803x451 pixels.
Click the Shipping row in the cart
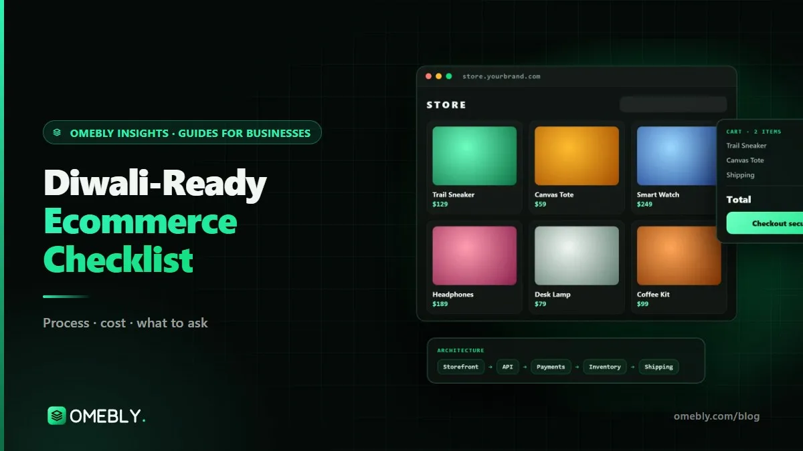[x=741, y=175]
